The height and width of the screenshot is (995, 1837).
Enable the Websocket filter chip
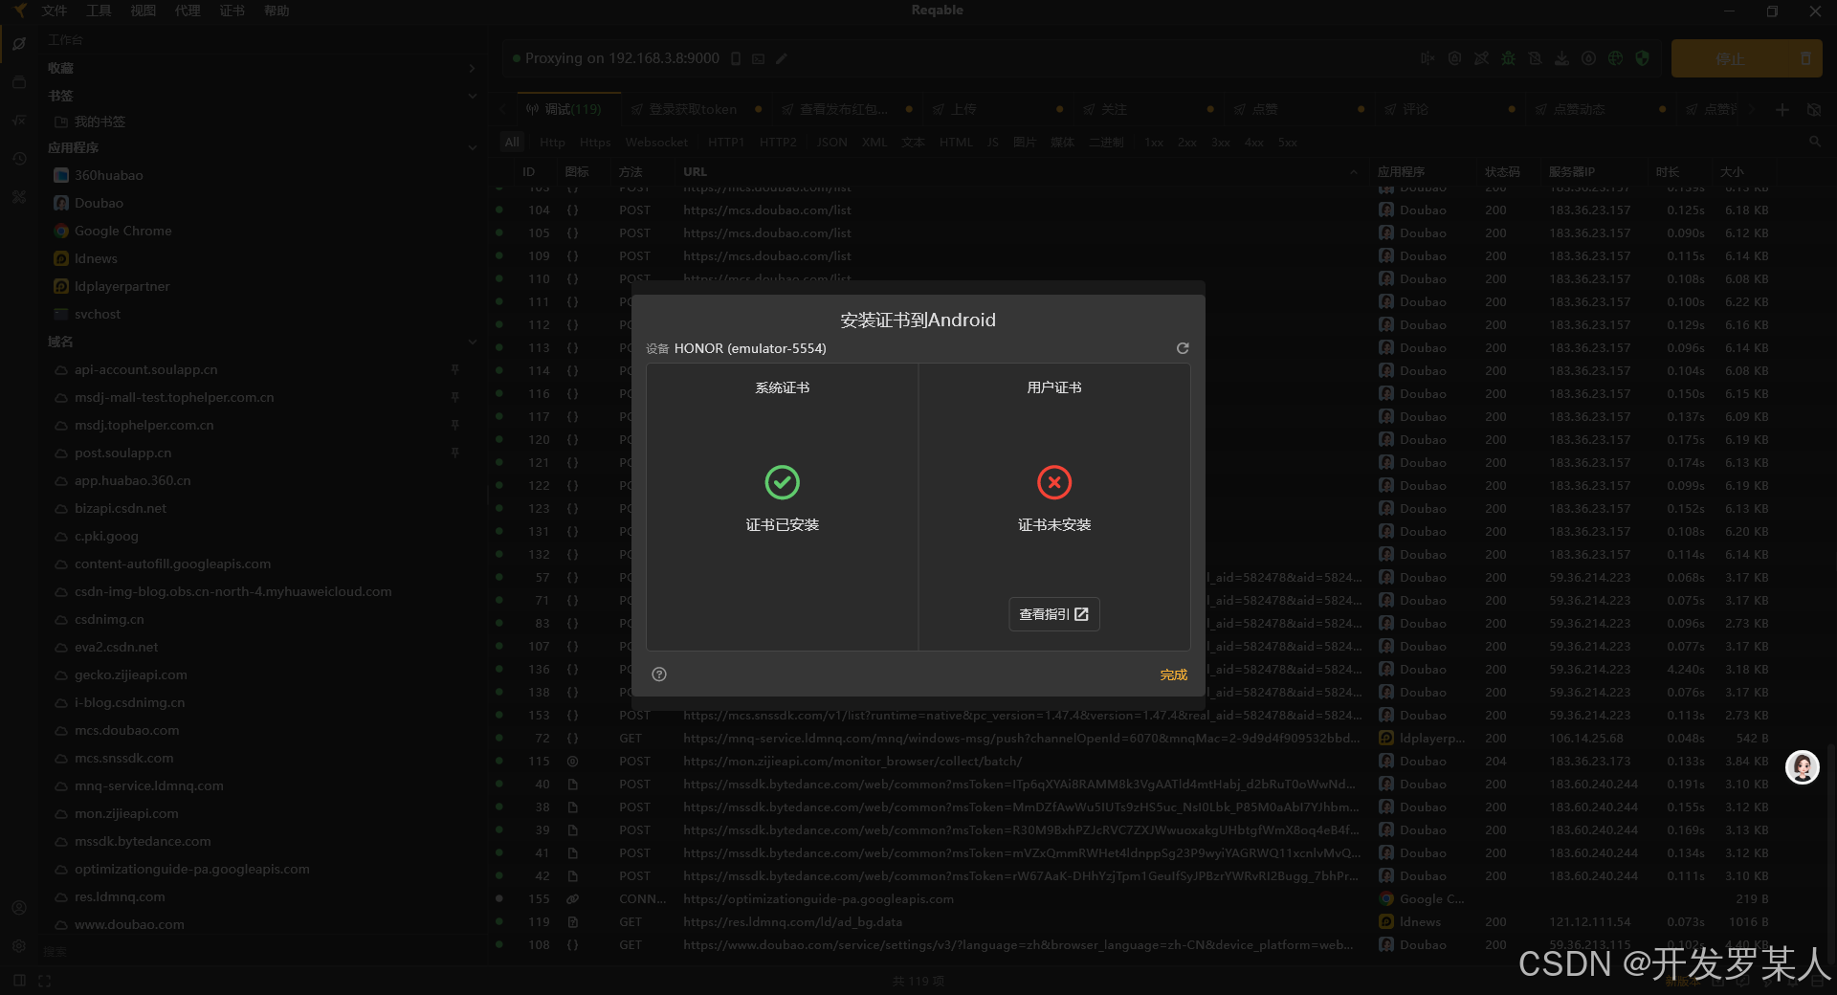coord(656,142)
